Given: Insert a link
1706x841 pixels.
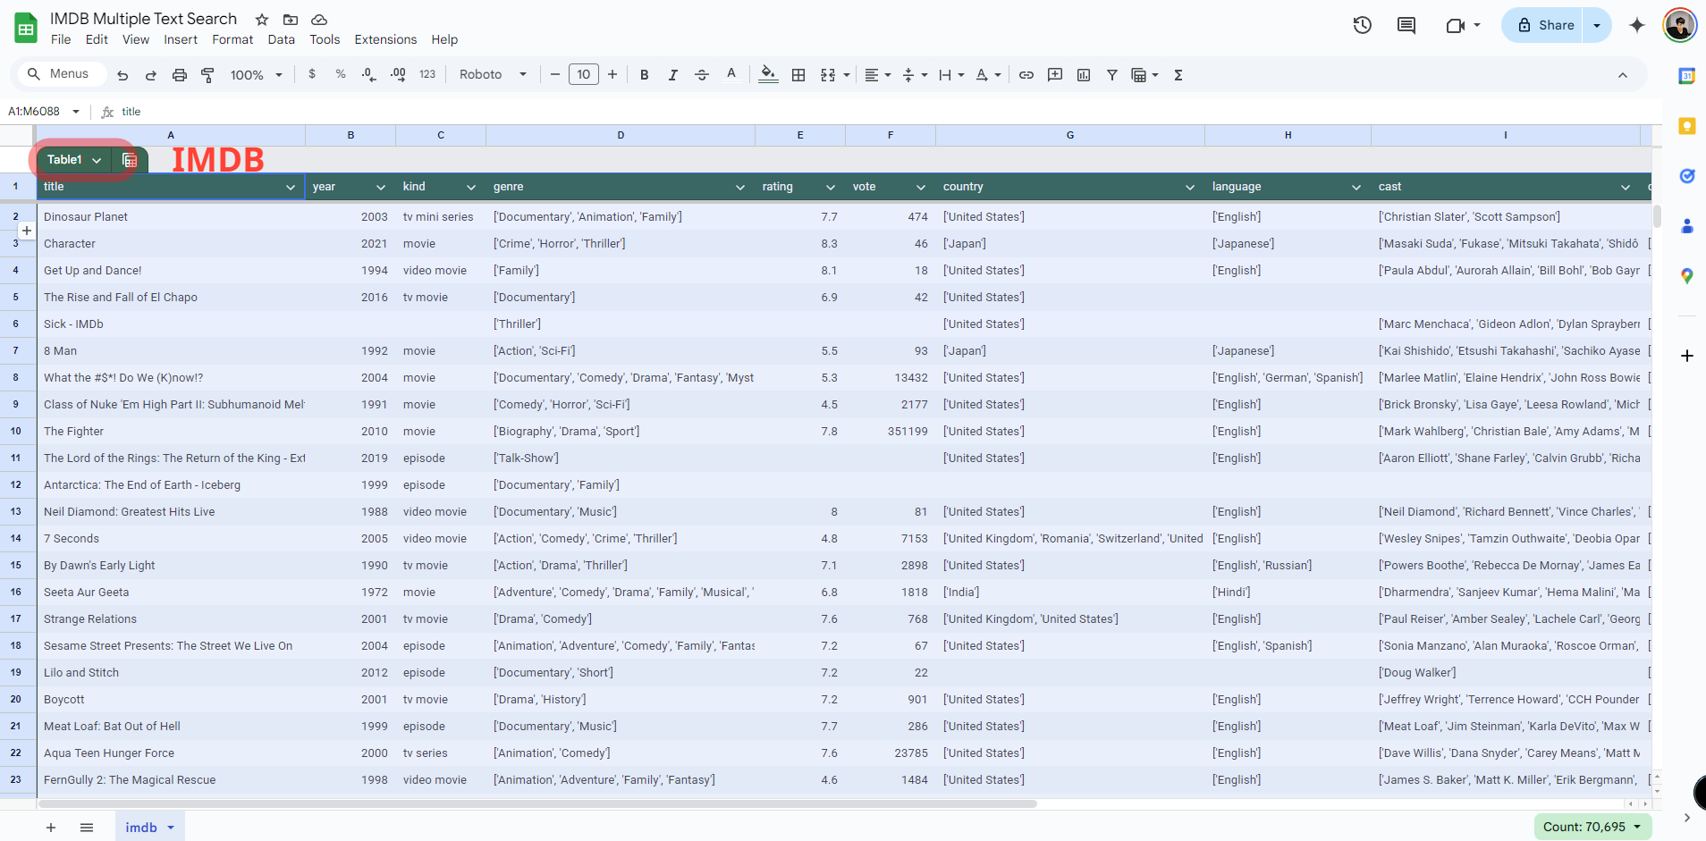Looking at the screenshot, I should 1026,75.
